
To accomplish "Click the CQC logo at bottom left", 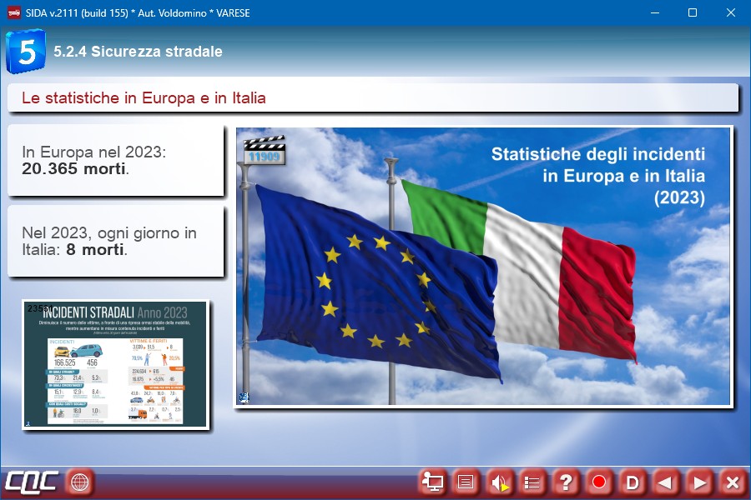I will 31,482.
